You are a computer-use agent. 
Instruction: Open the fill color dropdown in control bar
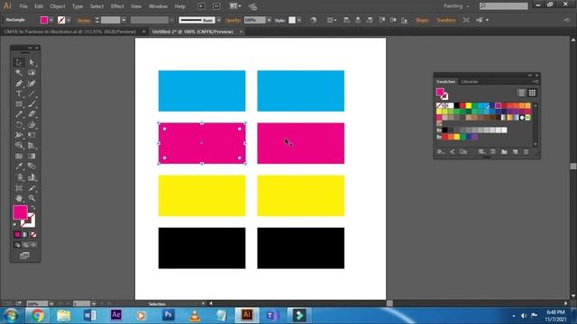(51, 20)
